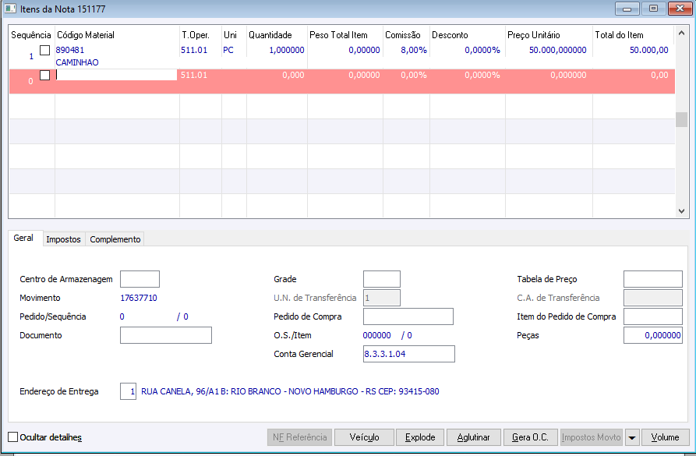696x456 pixels.
Task: Open the dropdown arrow next to Impostos Movto
Action: (x=631, y=437)
